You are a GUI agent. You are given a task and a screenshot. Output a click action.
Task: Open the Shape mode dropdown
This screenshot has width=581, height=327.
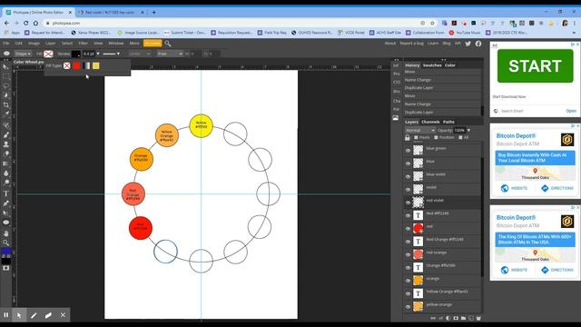(x=23, y=54)
